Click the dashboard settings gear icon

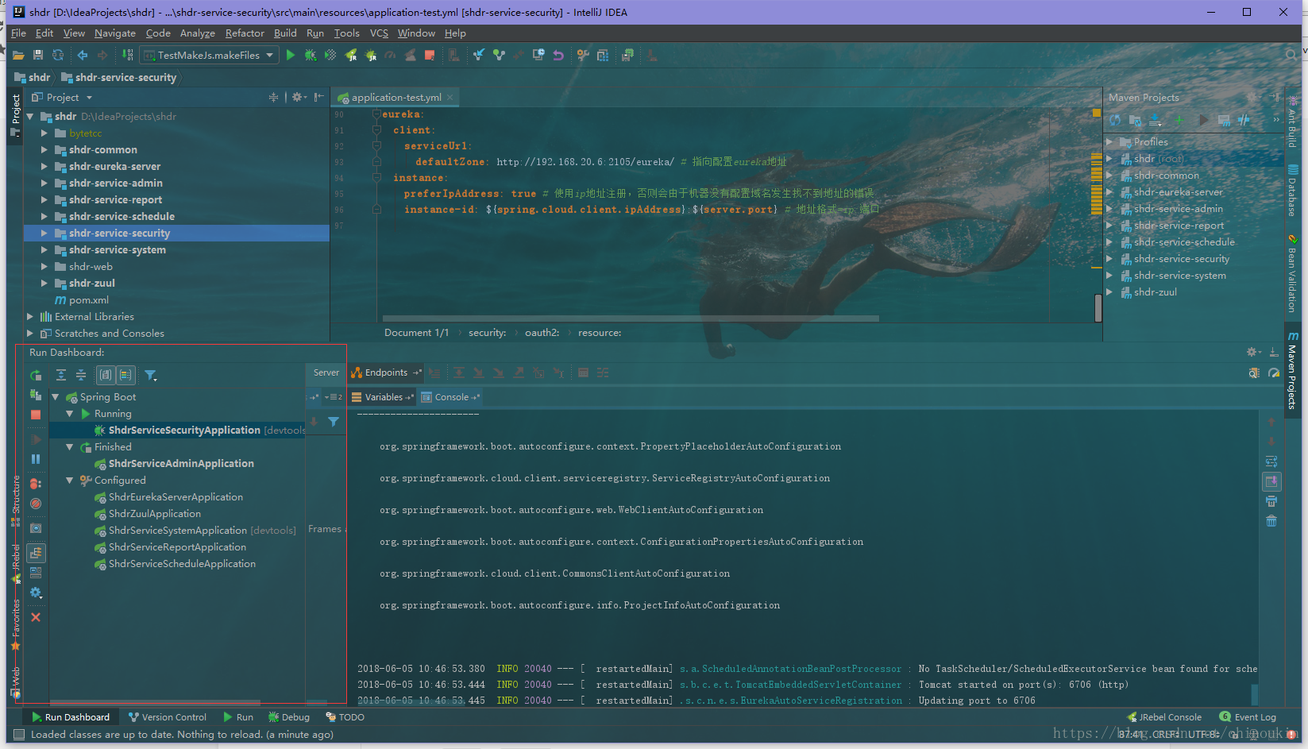click(36, 593)
